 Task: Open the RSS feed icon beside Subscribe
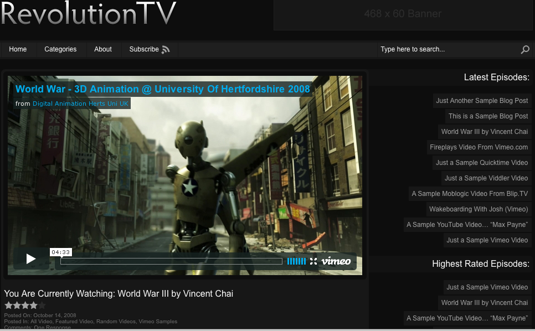click(166, 50)
